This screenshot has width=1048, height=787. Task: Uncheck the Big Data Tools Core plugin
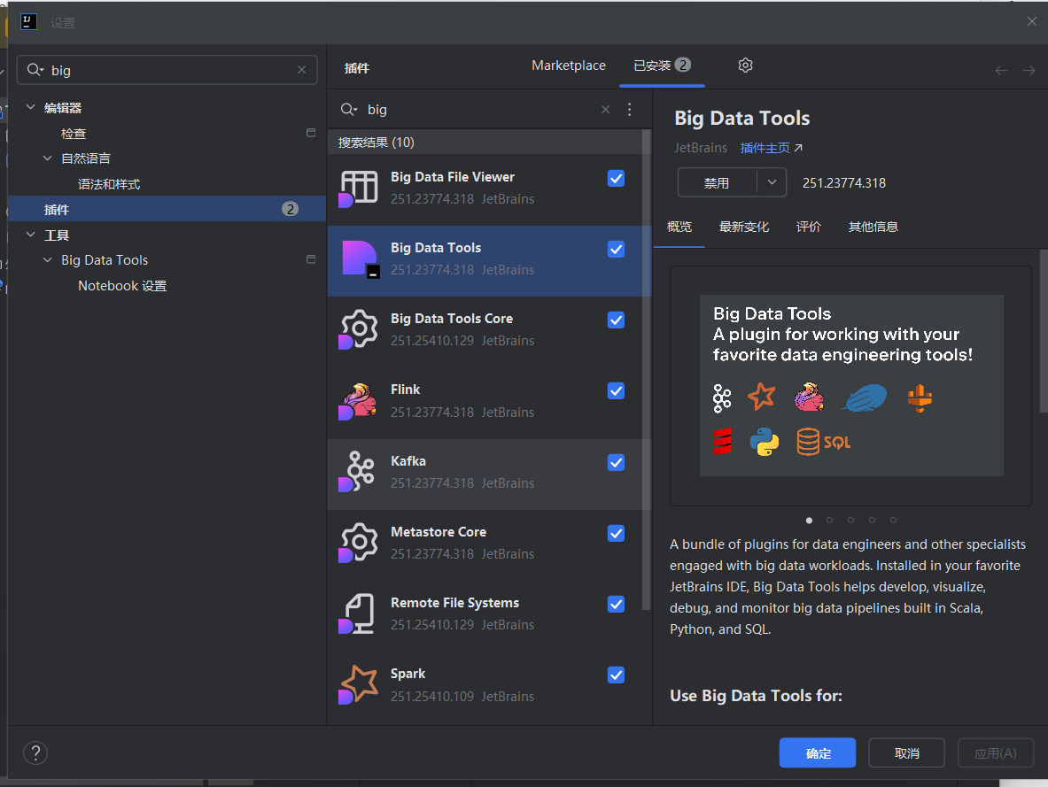point(617,320)
